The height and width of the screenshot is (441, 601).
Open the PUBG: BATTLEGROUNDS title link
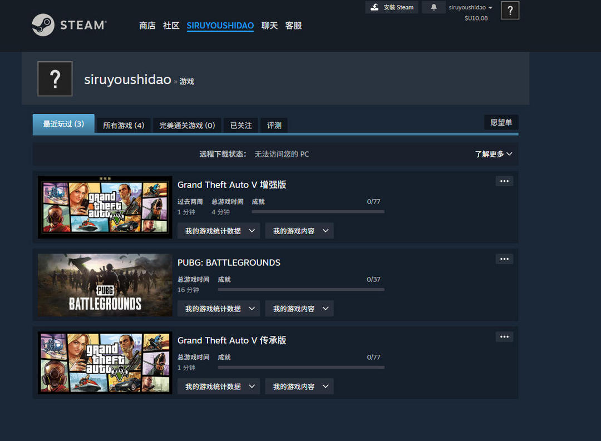[229, 262]
